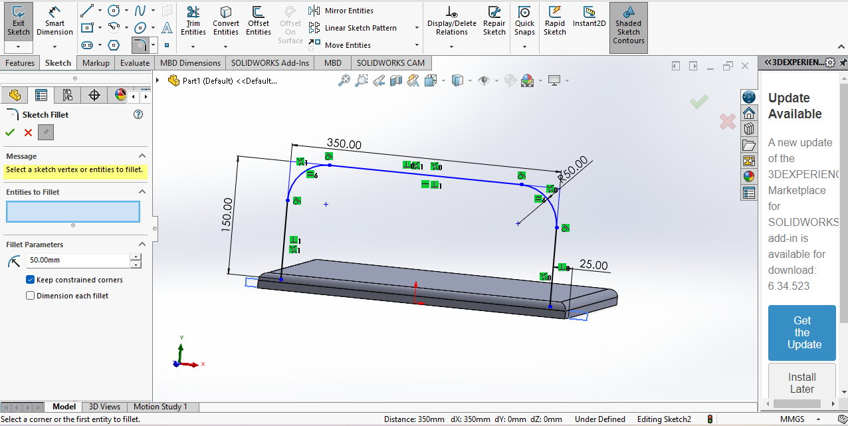848x426 pixels.
Task: Click the Install Later button
Action: (x=802, y=381)
